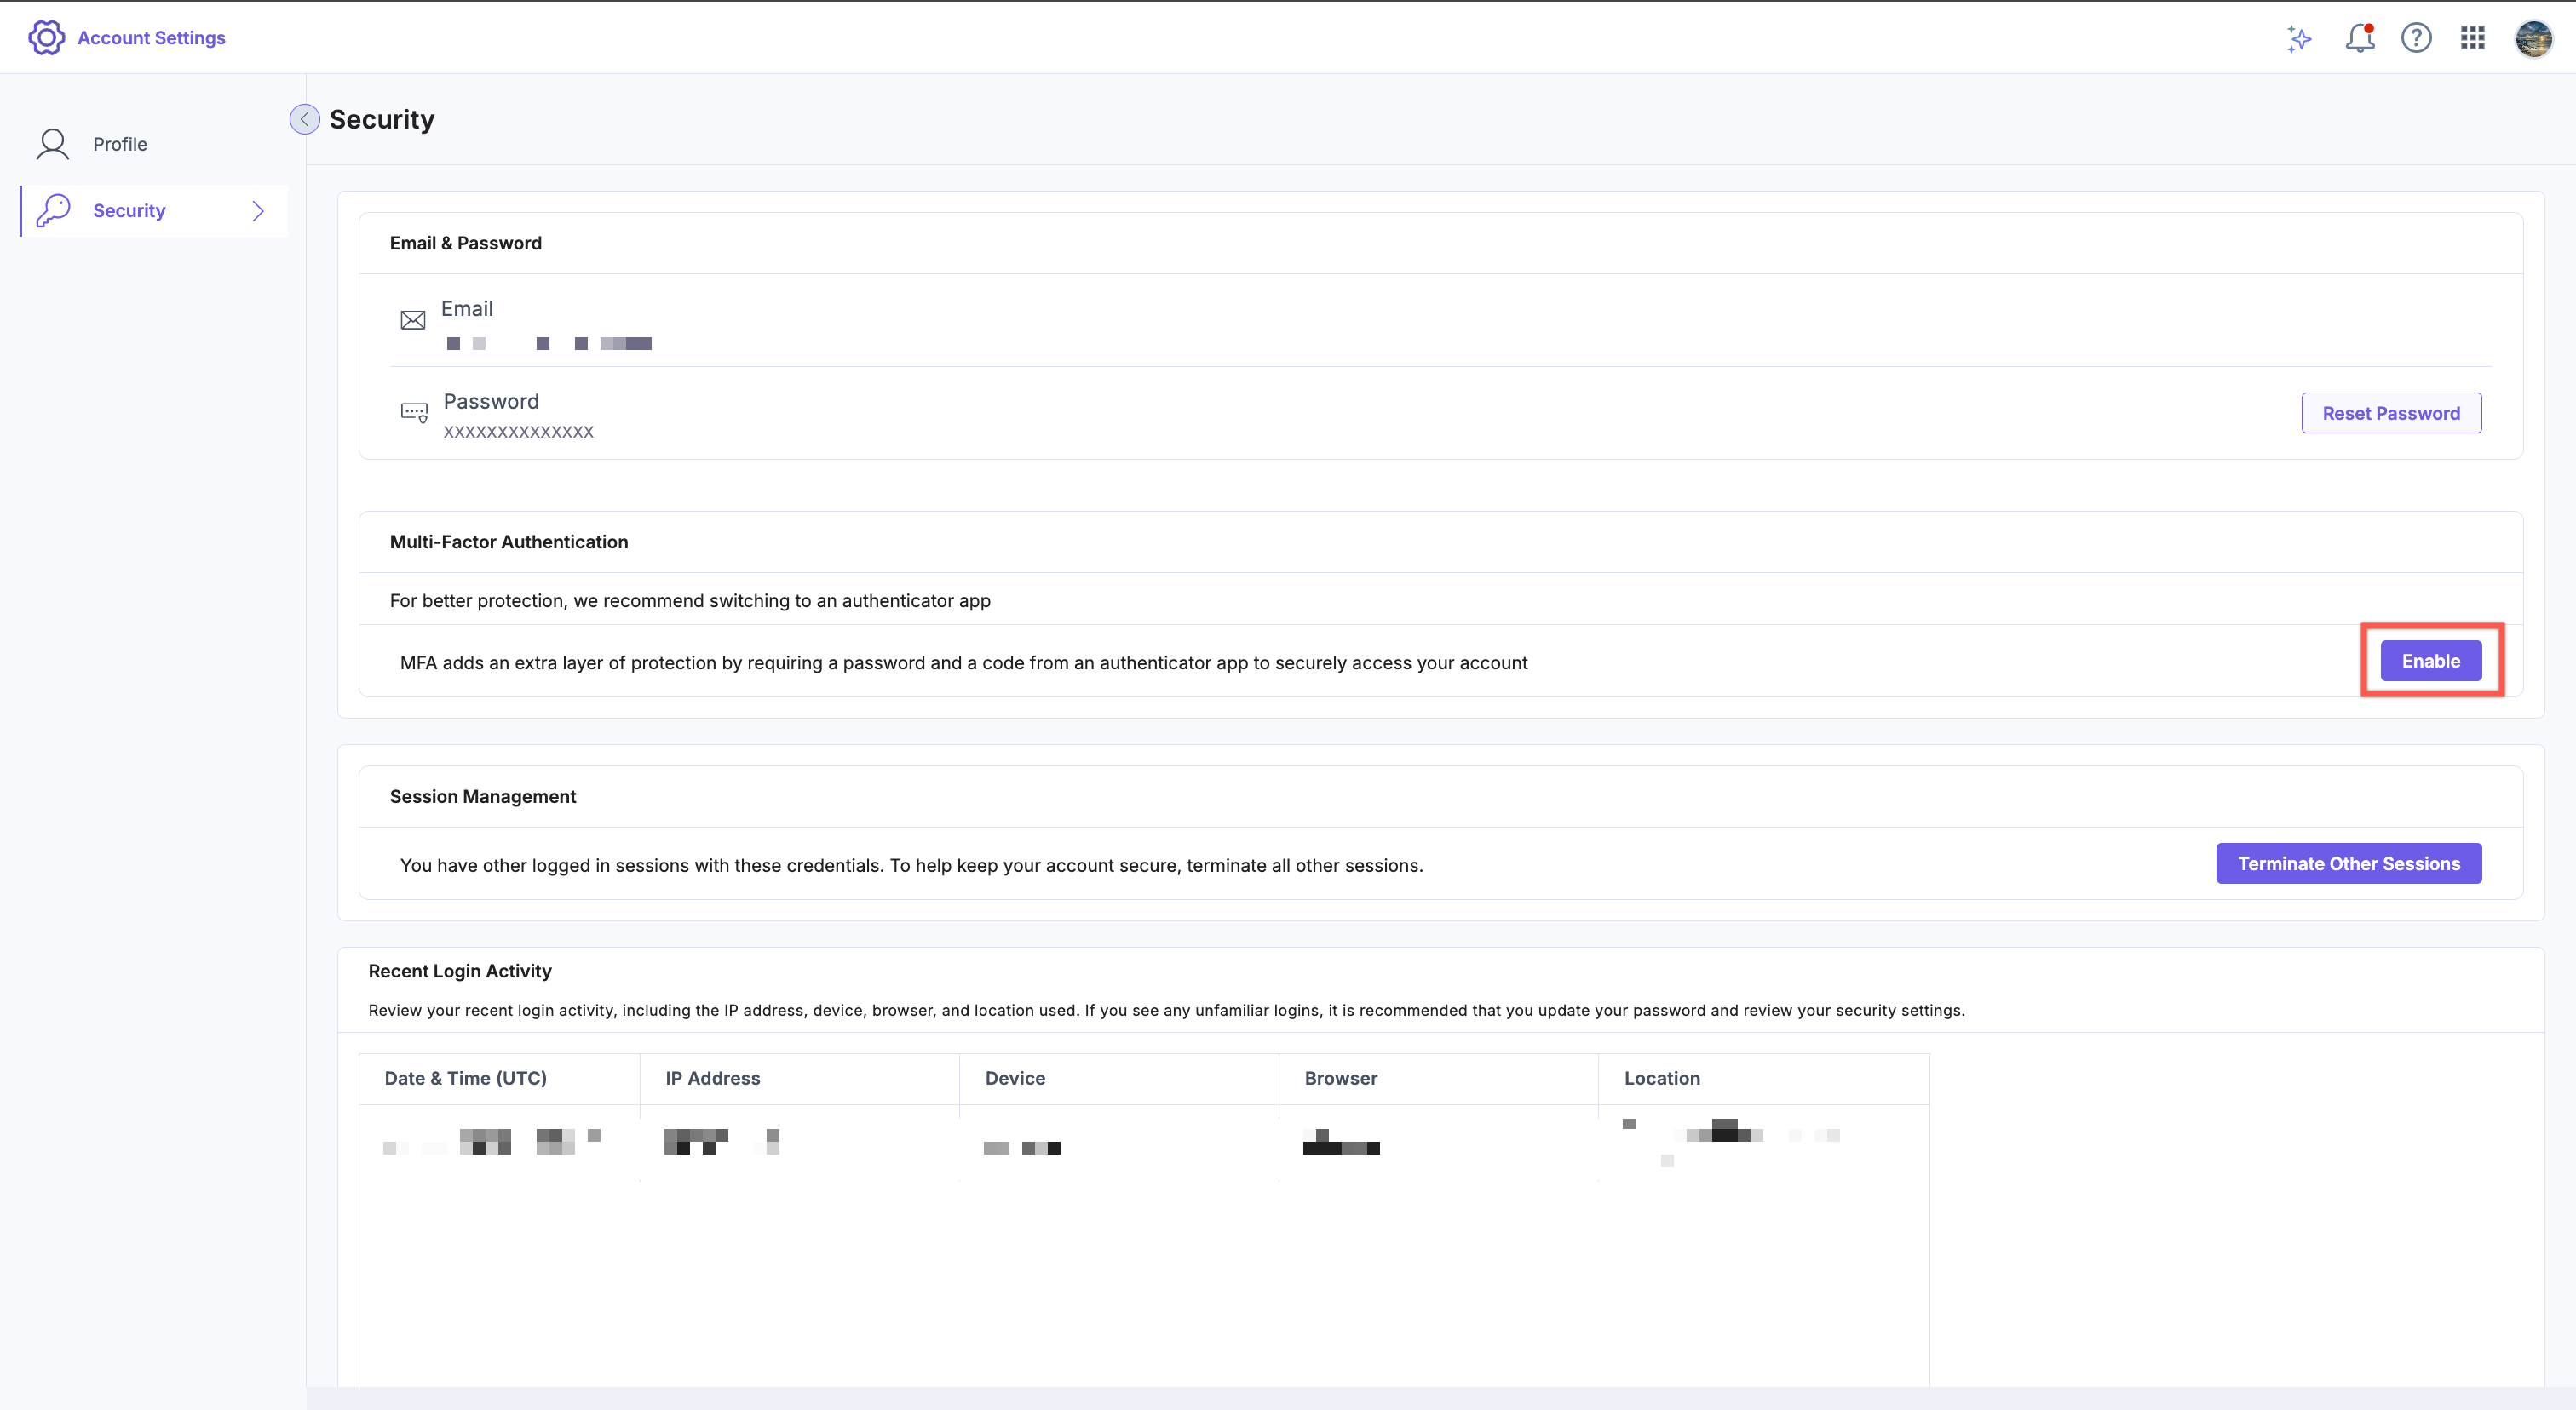
Task: Click the Security key icon in the sidebar
Action: click(x=53, y=209)
